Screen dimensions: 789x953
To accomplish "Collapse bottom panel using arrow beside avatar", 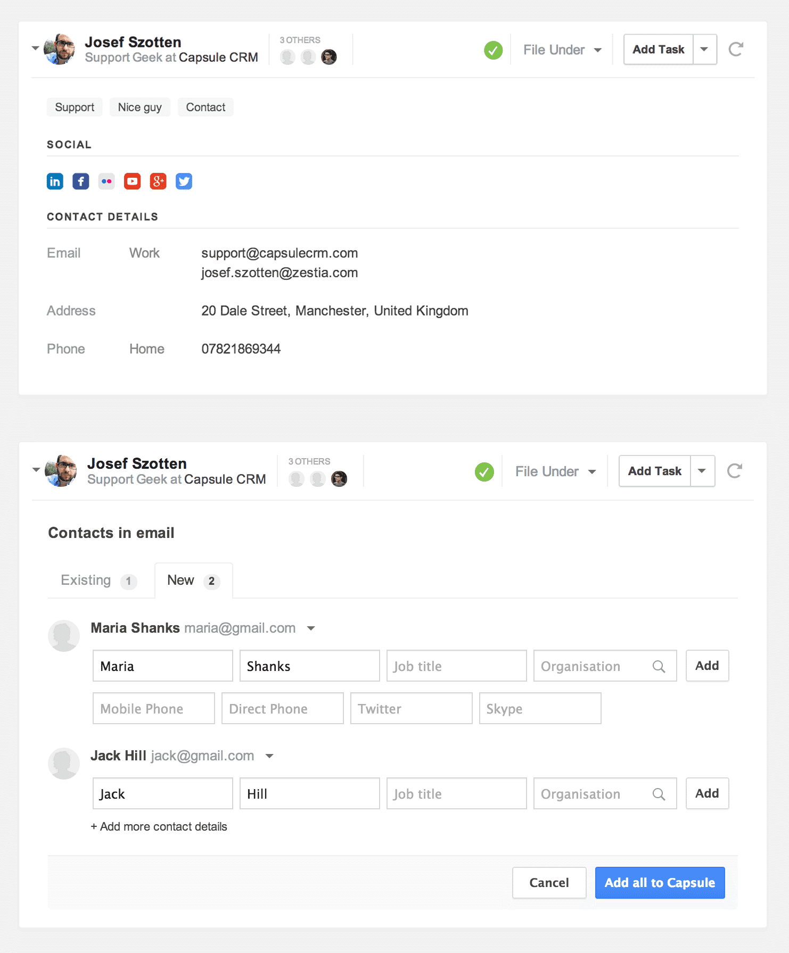I will click(x=36, y=470).
